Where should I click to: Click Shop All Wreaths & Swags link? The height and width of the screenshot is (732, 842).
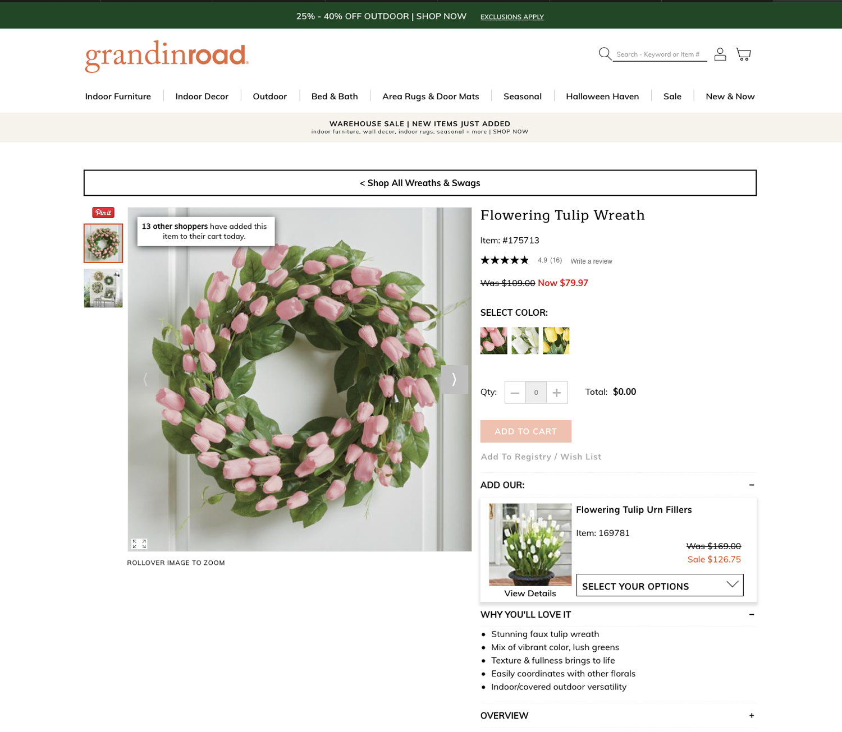click(420, 183)
